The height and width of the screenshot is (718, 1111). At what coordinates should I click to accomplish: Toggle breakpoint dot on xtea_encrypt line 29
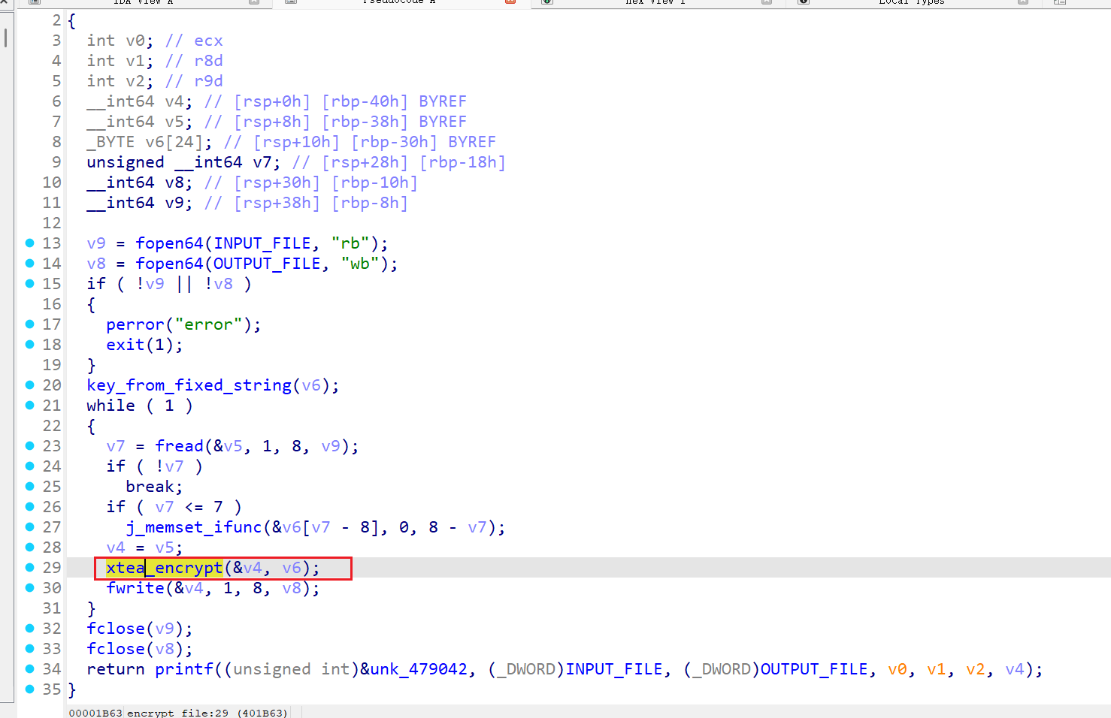click(x=30, y=567)
